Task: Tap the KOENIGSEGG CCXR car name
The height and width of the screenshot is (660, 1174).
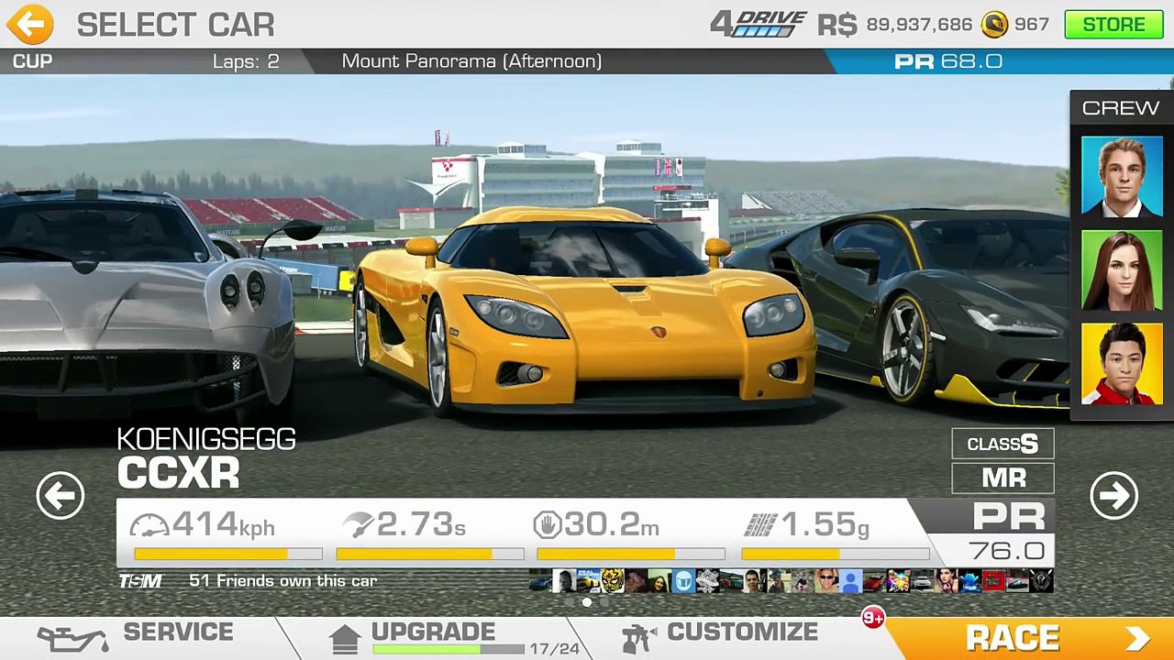Action: click(x=206, y=457)
